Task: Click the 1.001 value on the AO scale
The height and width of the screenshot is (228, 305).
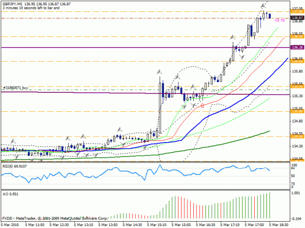Action: 297,193
